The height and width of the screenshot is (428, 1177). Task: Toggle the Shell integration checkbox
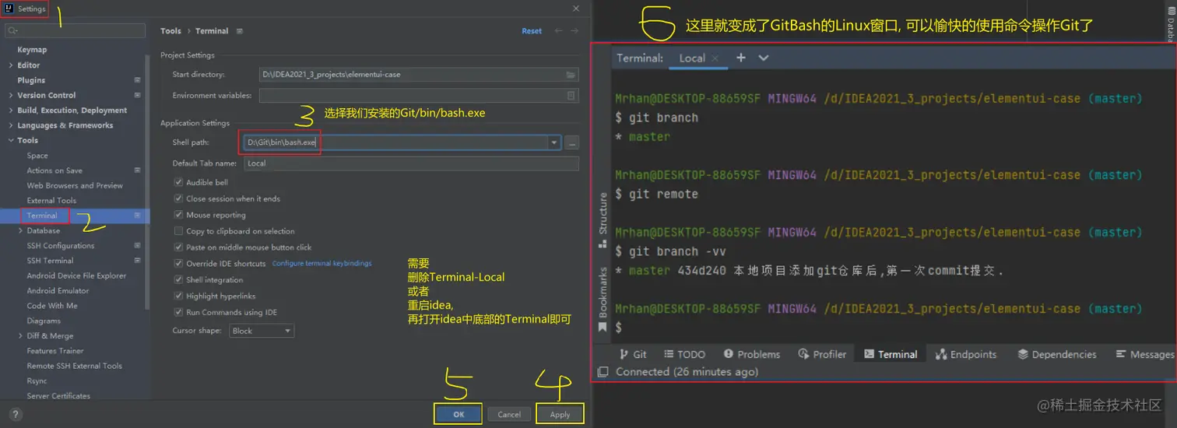click(178, 280)
